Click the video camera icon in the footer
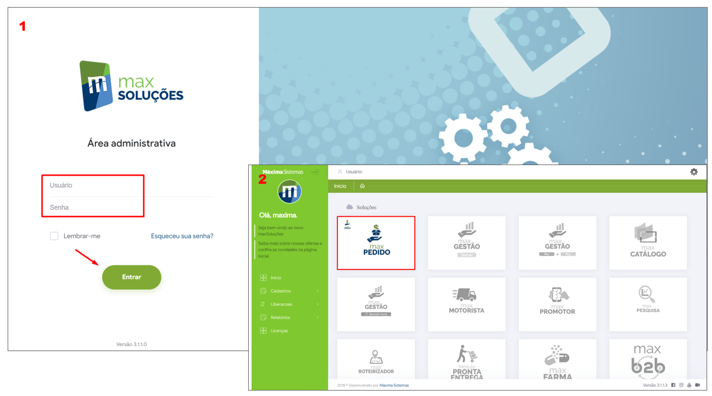This screenshot has width=712, height=396. coord(698,385)
